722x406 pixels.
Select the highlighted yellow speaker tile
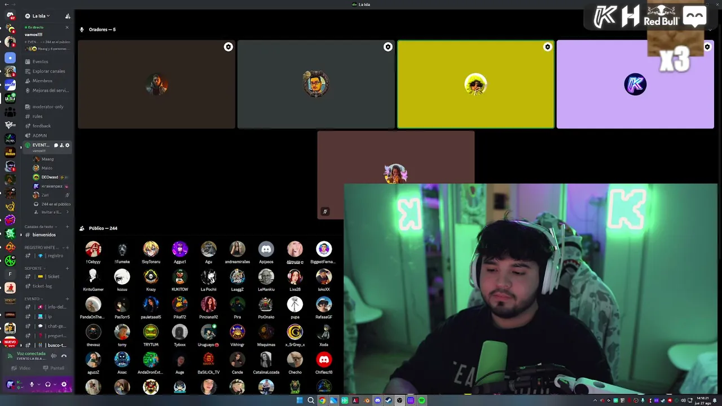tap(476, 84)
